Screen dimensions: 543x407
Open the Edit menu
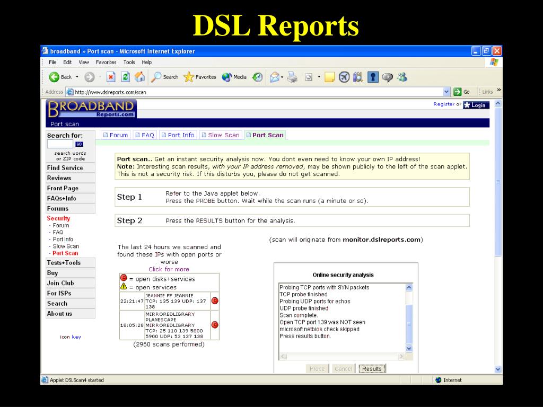[x=67, y=63]
